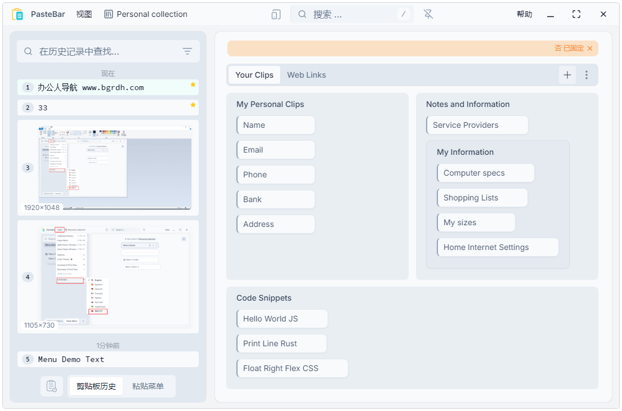Click the Email clip
The image size is (622, 411).
[x=275, y=150]
